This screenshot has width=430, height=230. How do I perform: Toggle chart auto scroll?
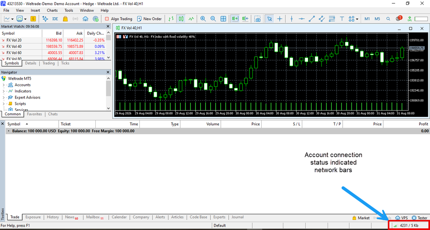[235, 19]
